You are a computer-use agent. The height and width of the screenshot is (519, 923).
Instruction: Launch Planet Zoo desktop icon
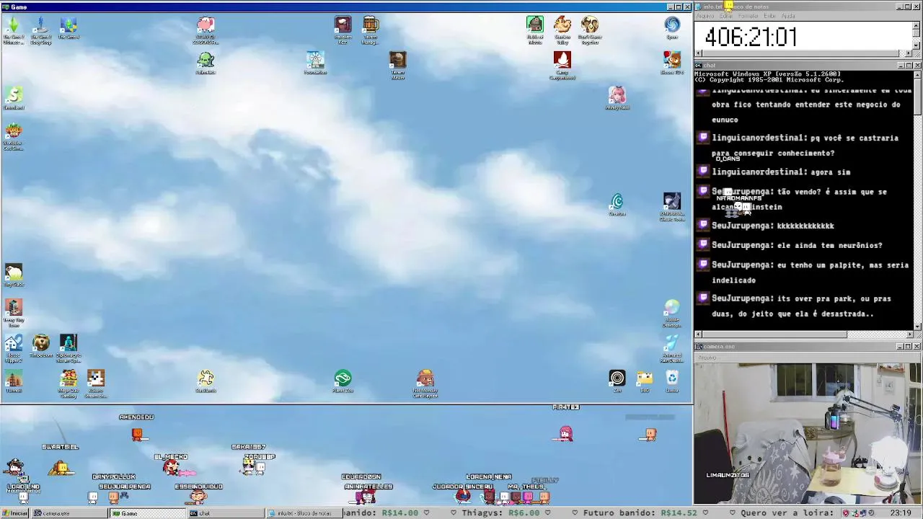click(343, 382)
